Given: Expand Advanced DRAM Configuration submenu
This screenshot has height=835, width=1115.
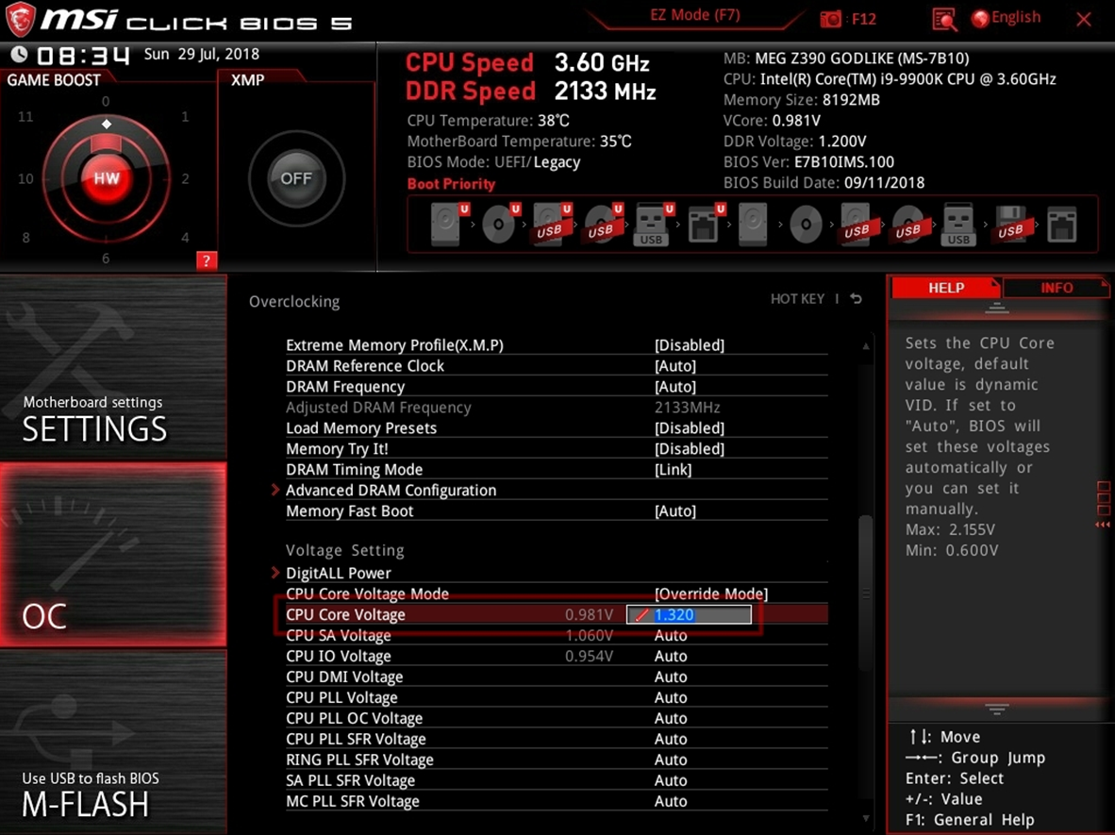Looking at the screenshot, I should pyautogui.click(x=557, y=490).
